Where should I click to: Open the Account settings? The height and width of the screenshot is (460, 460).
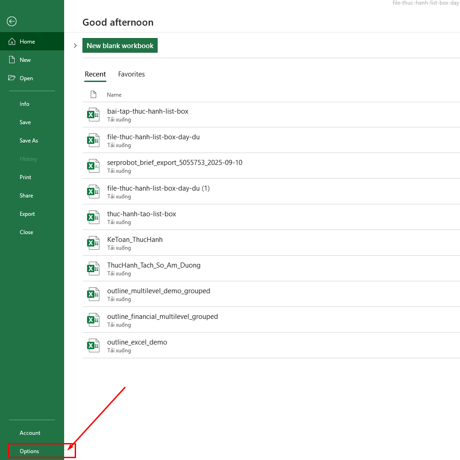[x=30, y=433]
